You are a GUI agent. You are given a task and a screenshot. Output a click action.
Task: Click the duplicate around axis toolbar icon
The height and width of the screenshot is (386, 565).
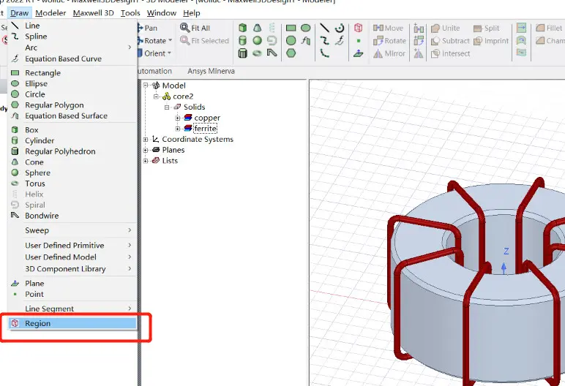pos(419,40)
